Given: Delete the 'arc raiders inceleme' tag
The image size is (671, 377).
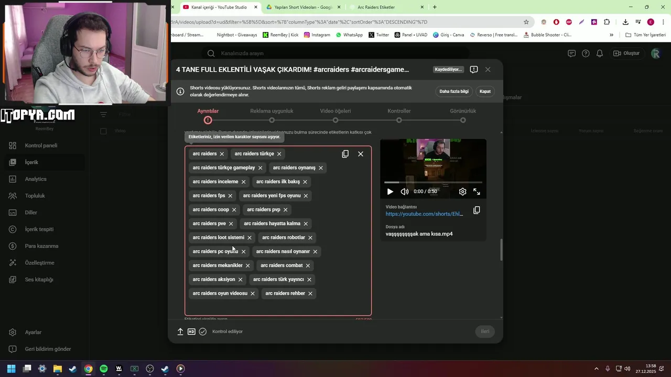Looking at the screenshot, I should point(243,182).
